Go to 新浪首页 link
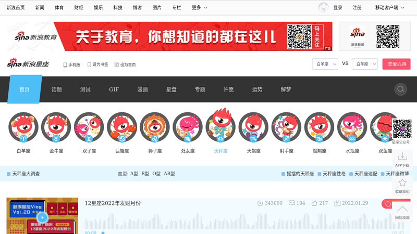This screenshot has width=417, height=234. point(16,8)
